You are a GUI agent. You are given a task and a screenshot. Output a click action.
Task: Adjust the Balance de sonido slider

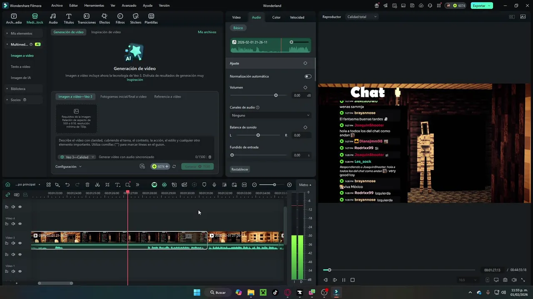point(258,135)
